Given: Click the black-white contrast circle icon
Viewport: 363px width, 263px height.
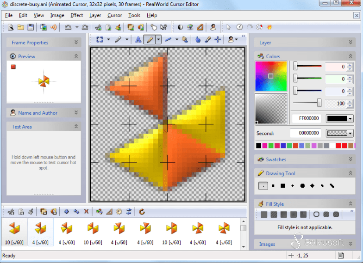Looking at the screenshot, I should pos(180,27).
